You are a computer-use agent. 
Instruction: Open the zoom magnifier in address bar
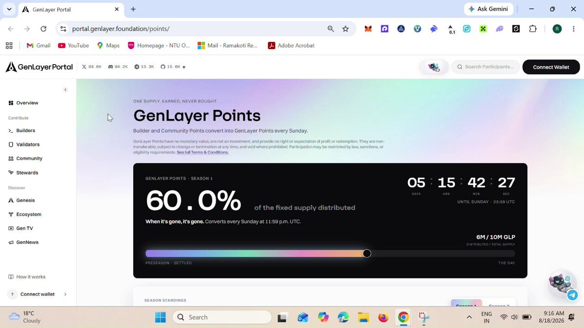331,29
